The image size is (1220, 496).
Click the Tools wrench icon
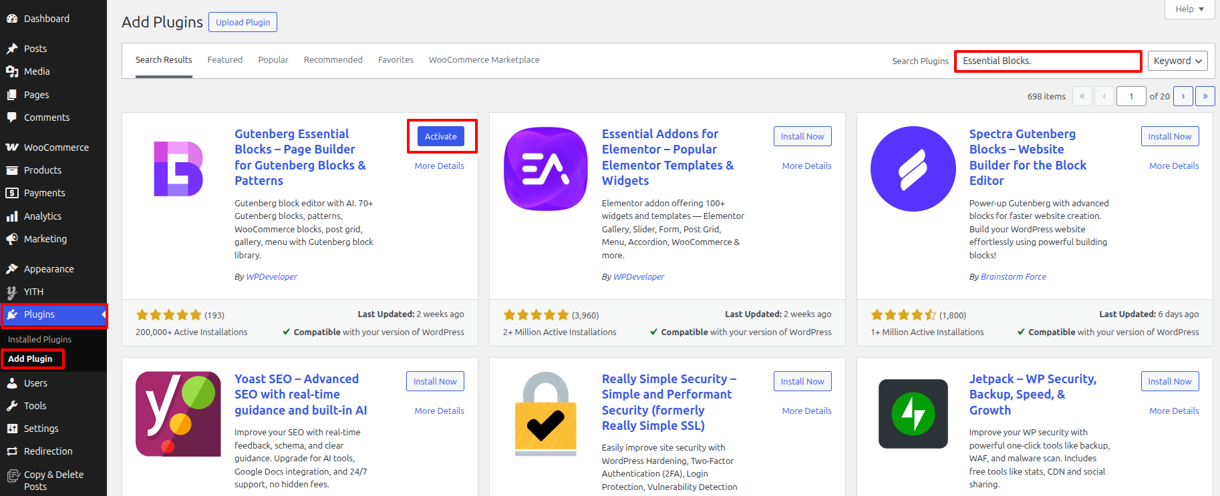[x=12, y=406]
